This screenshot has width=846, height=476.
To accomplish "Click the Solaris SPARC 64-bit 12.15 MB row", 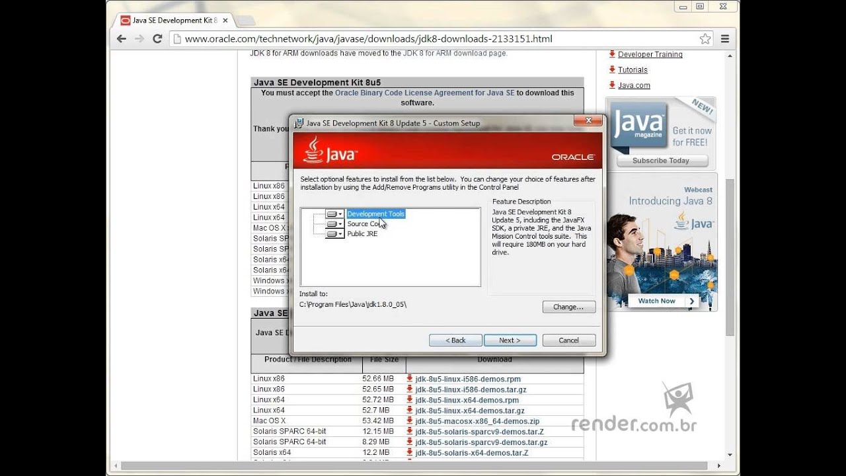I will (x=417, y=432).
